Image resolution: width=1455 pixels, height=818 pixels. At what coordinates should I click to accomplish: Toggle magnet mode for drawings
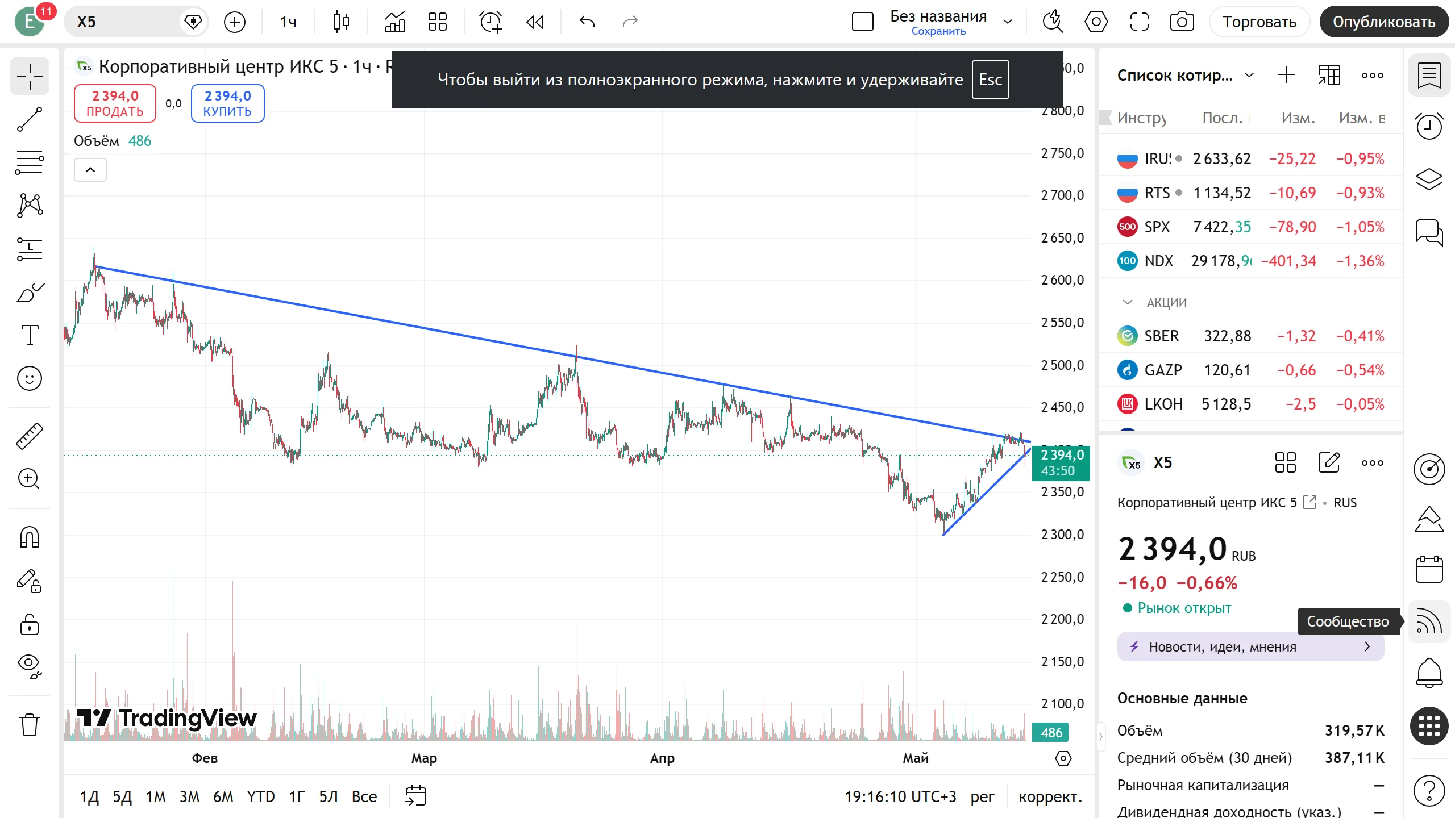click(x=30, y=537)
